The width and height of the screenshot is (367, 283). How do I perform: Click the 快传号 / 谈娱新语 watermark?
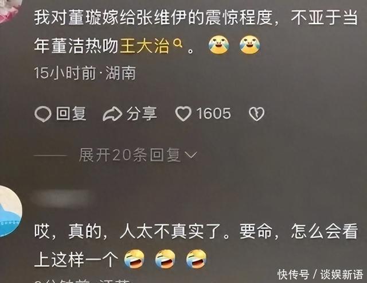tap(320, 274)
